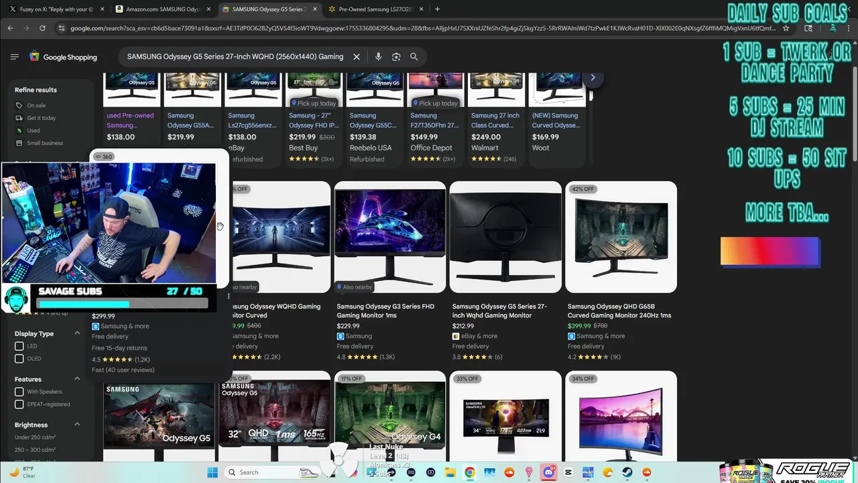Check the OLED display type box
The width and height of the screenshot is (858, 483).
tap(19, 358)
